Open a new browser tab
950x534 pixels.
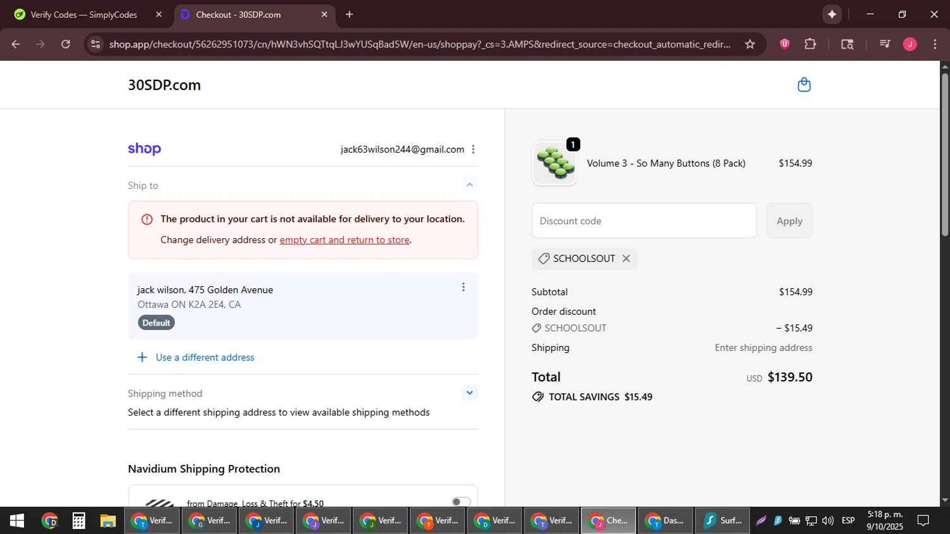pos(350,14)
